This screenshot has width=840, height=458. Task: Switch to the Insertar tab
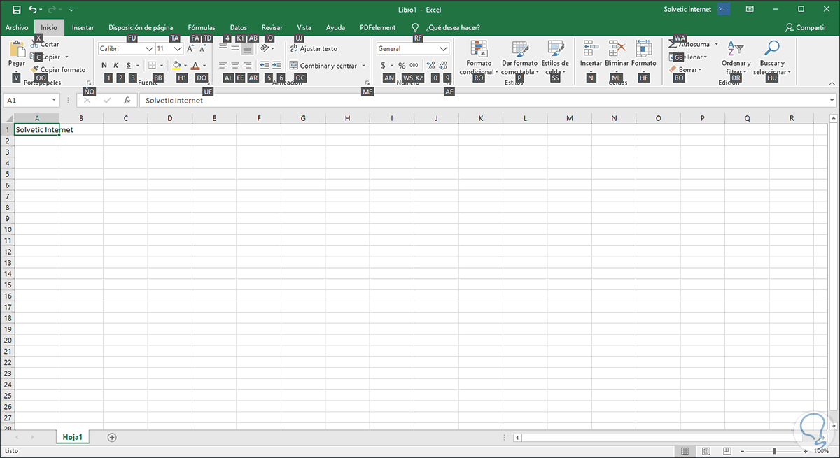(83, 27)
